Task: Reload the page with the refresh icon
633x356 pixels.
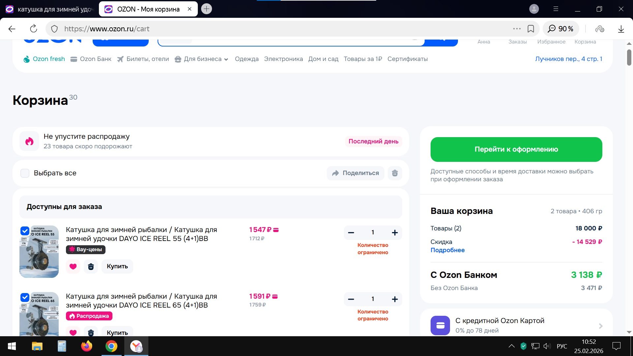Action: point(33,29)
